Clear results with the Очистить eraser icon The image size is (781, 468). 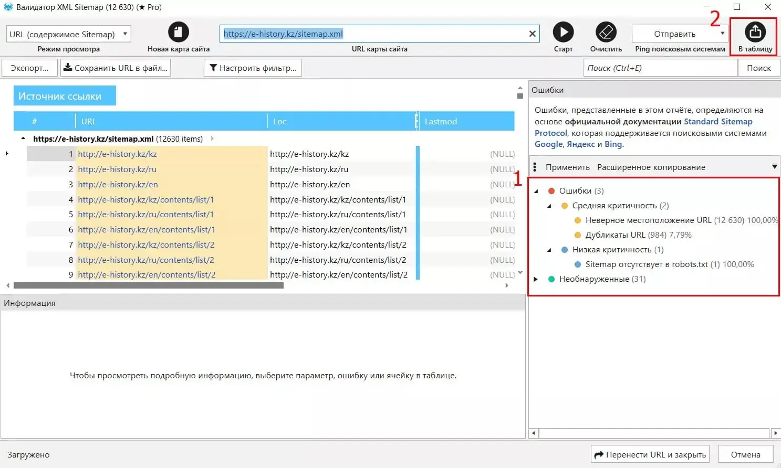click(x=606, y=32)
